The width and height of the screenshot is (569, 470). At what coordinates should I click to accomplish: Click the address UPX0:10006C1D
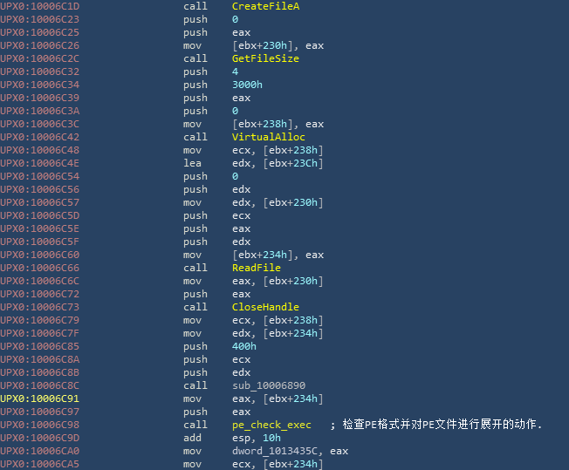click(39, 6)
